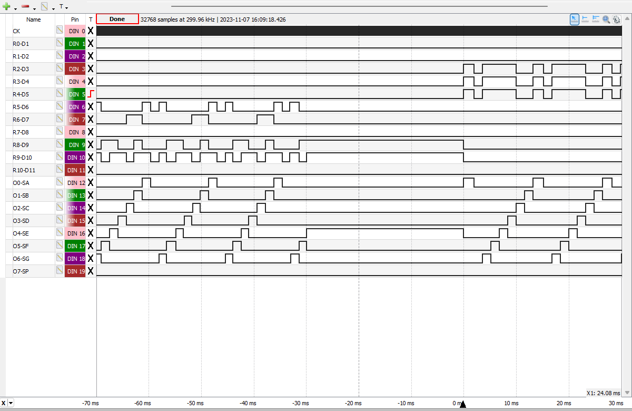
Task: Click the single-marker measure icon
Action: pyautogui.click(x=585, y=19)
